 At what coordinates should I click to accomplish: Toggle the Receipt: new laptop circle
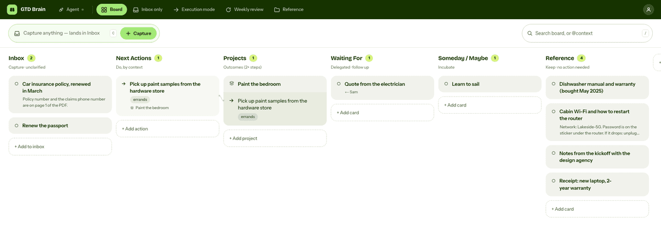click(554, 181)
